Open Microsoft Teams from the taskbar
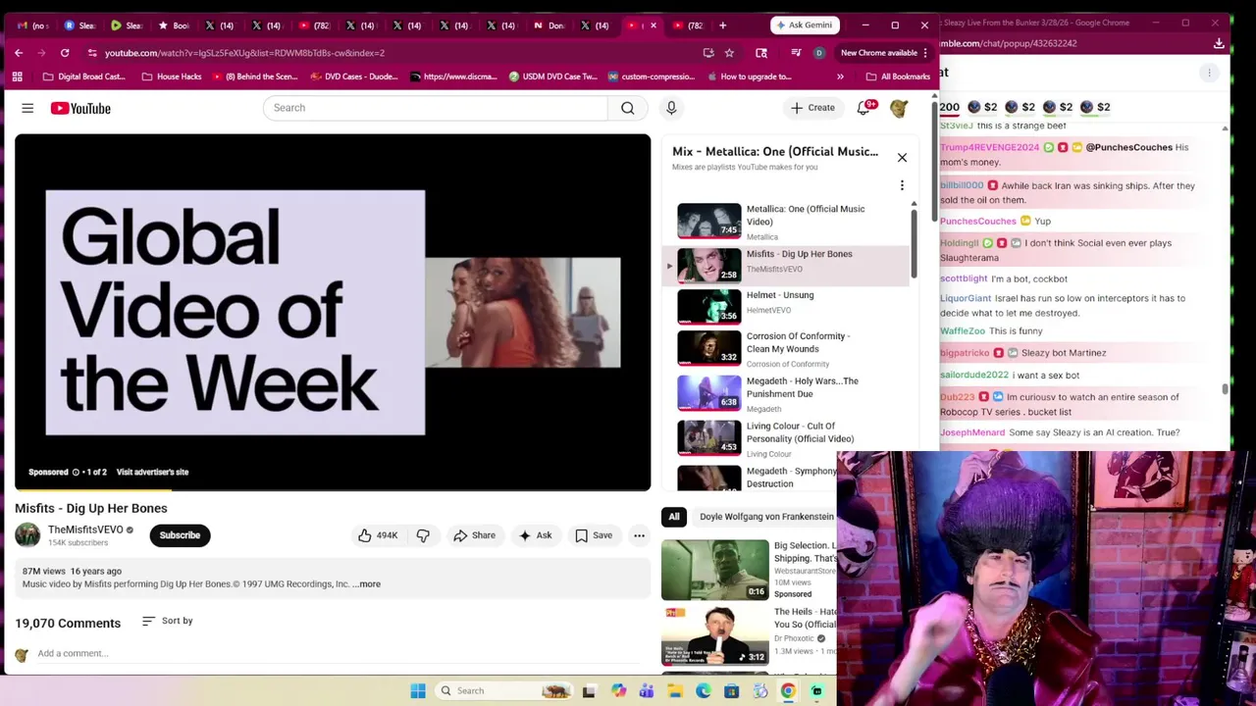The width and height of the screenshot is (1256, 706). 647,691
